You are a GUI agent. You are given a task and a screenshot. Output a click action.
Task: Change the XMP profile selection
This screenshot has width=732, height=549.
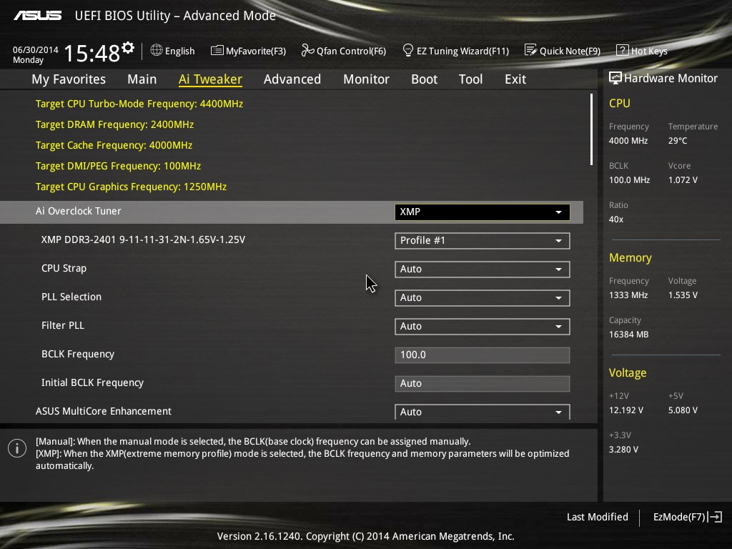coord(482,240)
